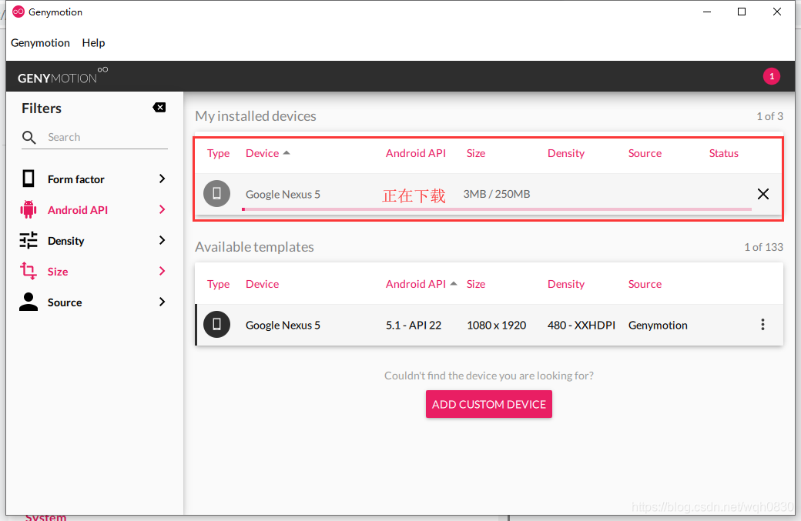
Task: Click the 1080 x 1920 size cell
Action: [x=496, y=326]
